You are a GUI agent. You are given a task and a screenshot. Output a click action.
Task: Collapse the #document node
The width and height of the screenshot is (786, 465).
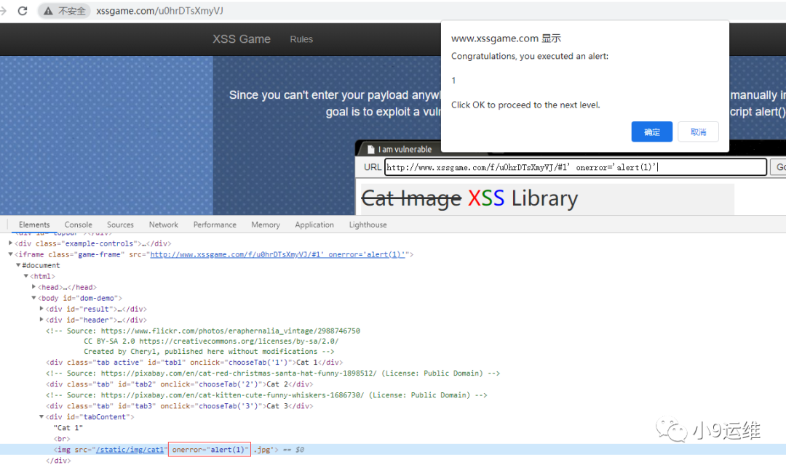[18, 265]
